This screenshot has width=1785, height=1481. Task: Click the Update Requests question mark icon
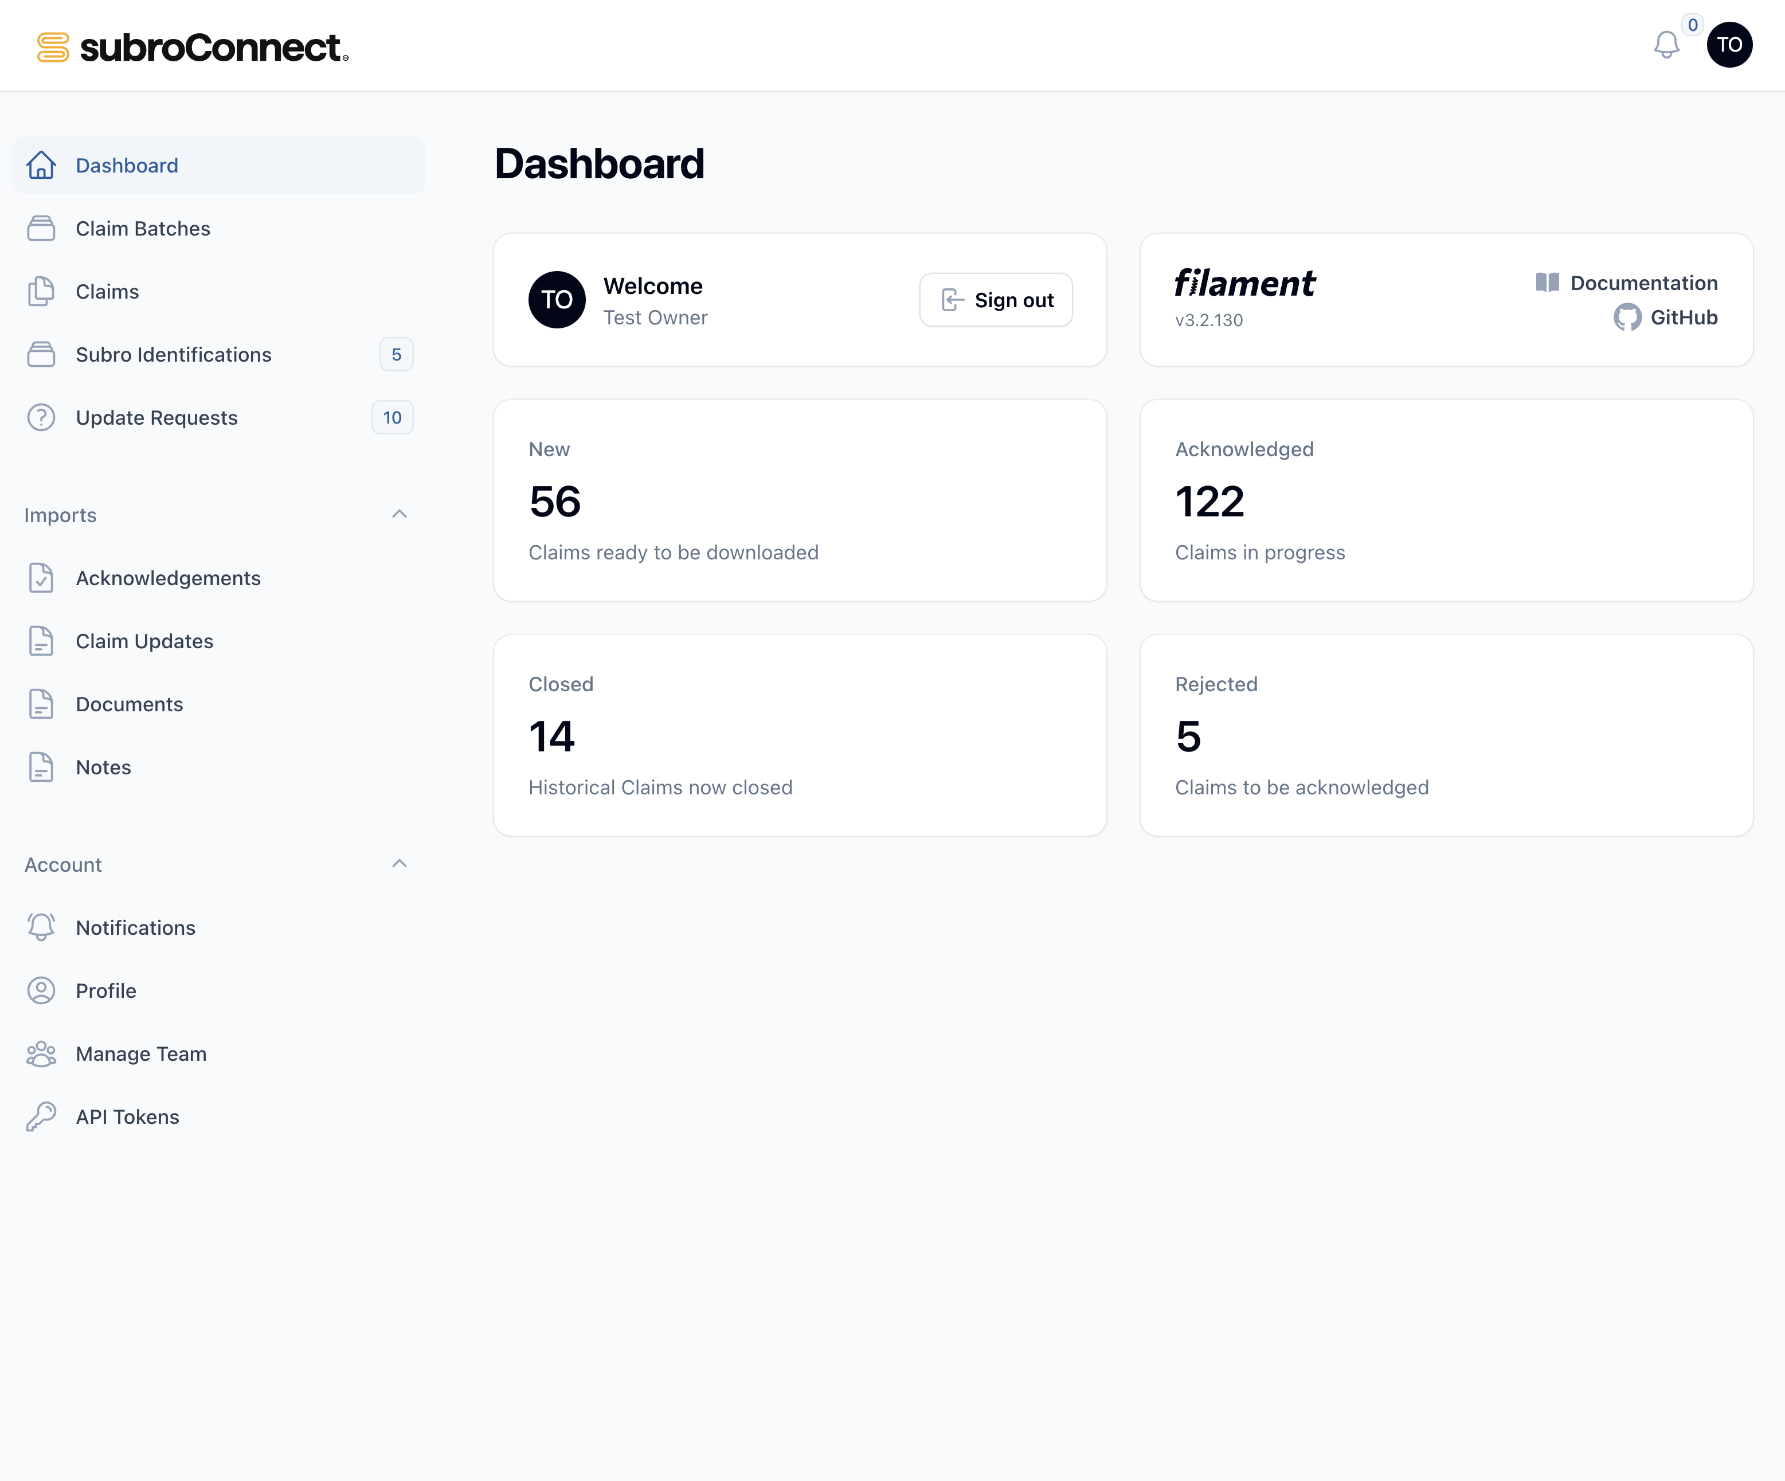42,417
